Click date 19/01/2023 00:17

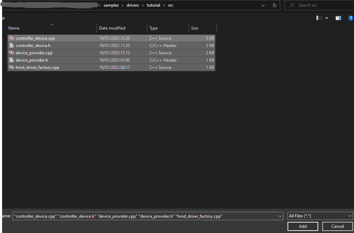point(115,67)
